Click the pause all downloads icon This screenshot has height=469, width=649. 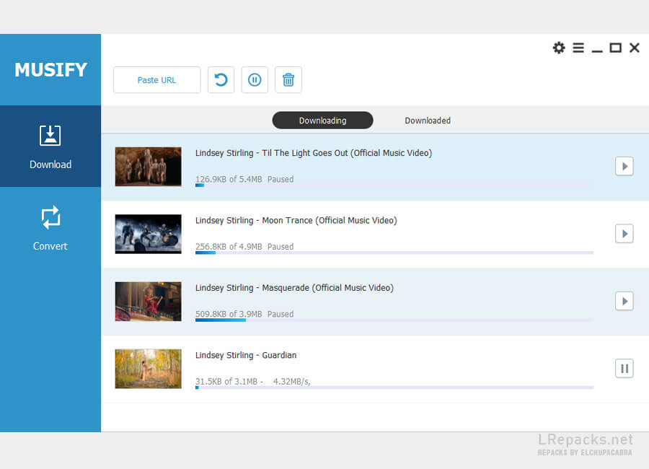[255, 80]
